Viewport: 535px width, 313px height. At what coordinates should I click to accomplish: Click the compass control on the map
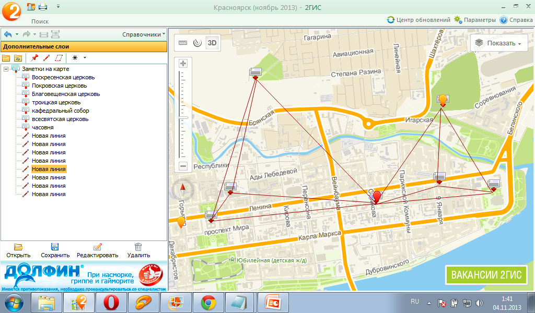182,189
